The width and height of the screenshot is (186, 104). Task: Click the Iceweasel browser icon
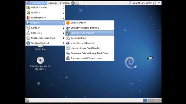[68, 43]
